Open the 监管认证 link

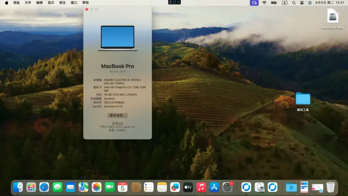pyautogui.click(x=117, y=123)
